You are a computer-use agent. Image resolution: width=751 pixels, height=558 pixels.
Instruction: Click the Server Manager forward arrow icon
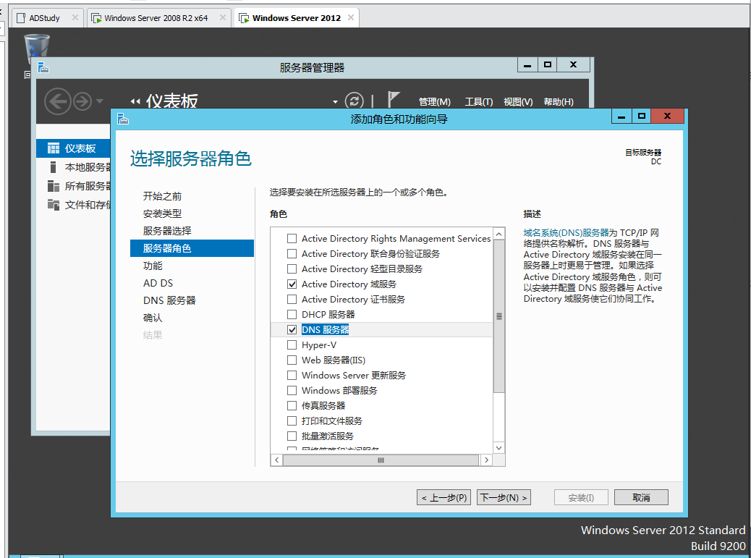point(82,101)
